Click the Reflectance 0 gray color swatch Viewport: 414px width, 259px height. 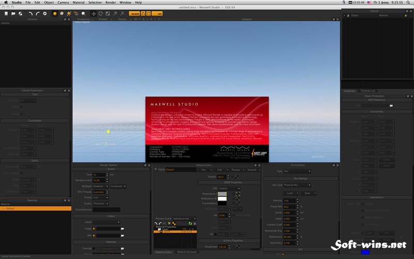click(x=223, y=194)
